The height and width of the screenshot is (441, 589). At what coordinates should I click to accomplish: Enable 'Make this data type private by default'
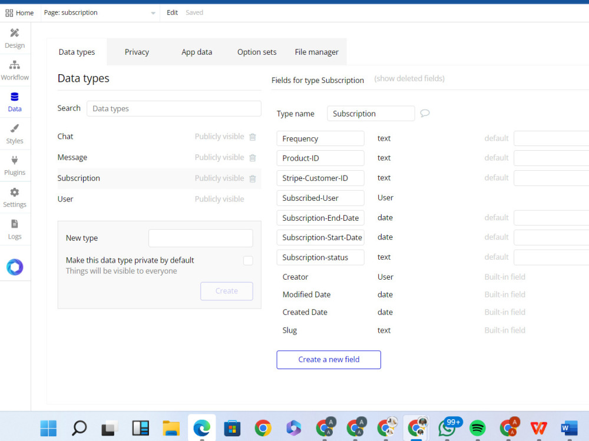(x=248, y=260)
